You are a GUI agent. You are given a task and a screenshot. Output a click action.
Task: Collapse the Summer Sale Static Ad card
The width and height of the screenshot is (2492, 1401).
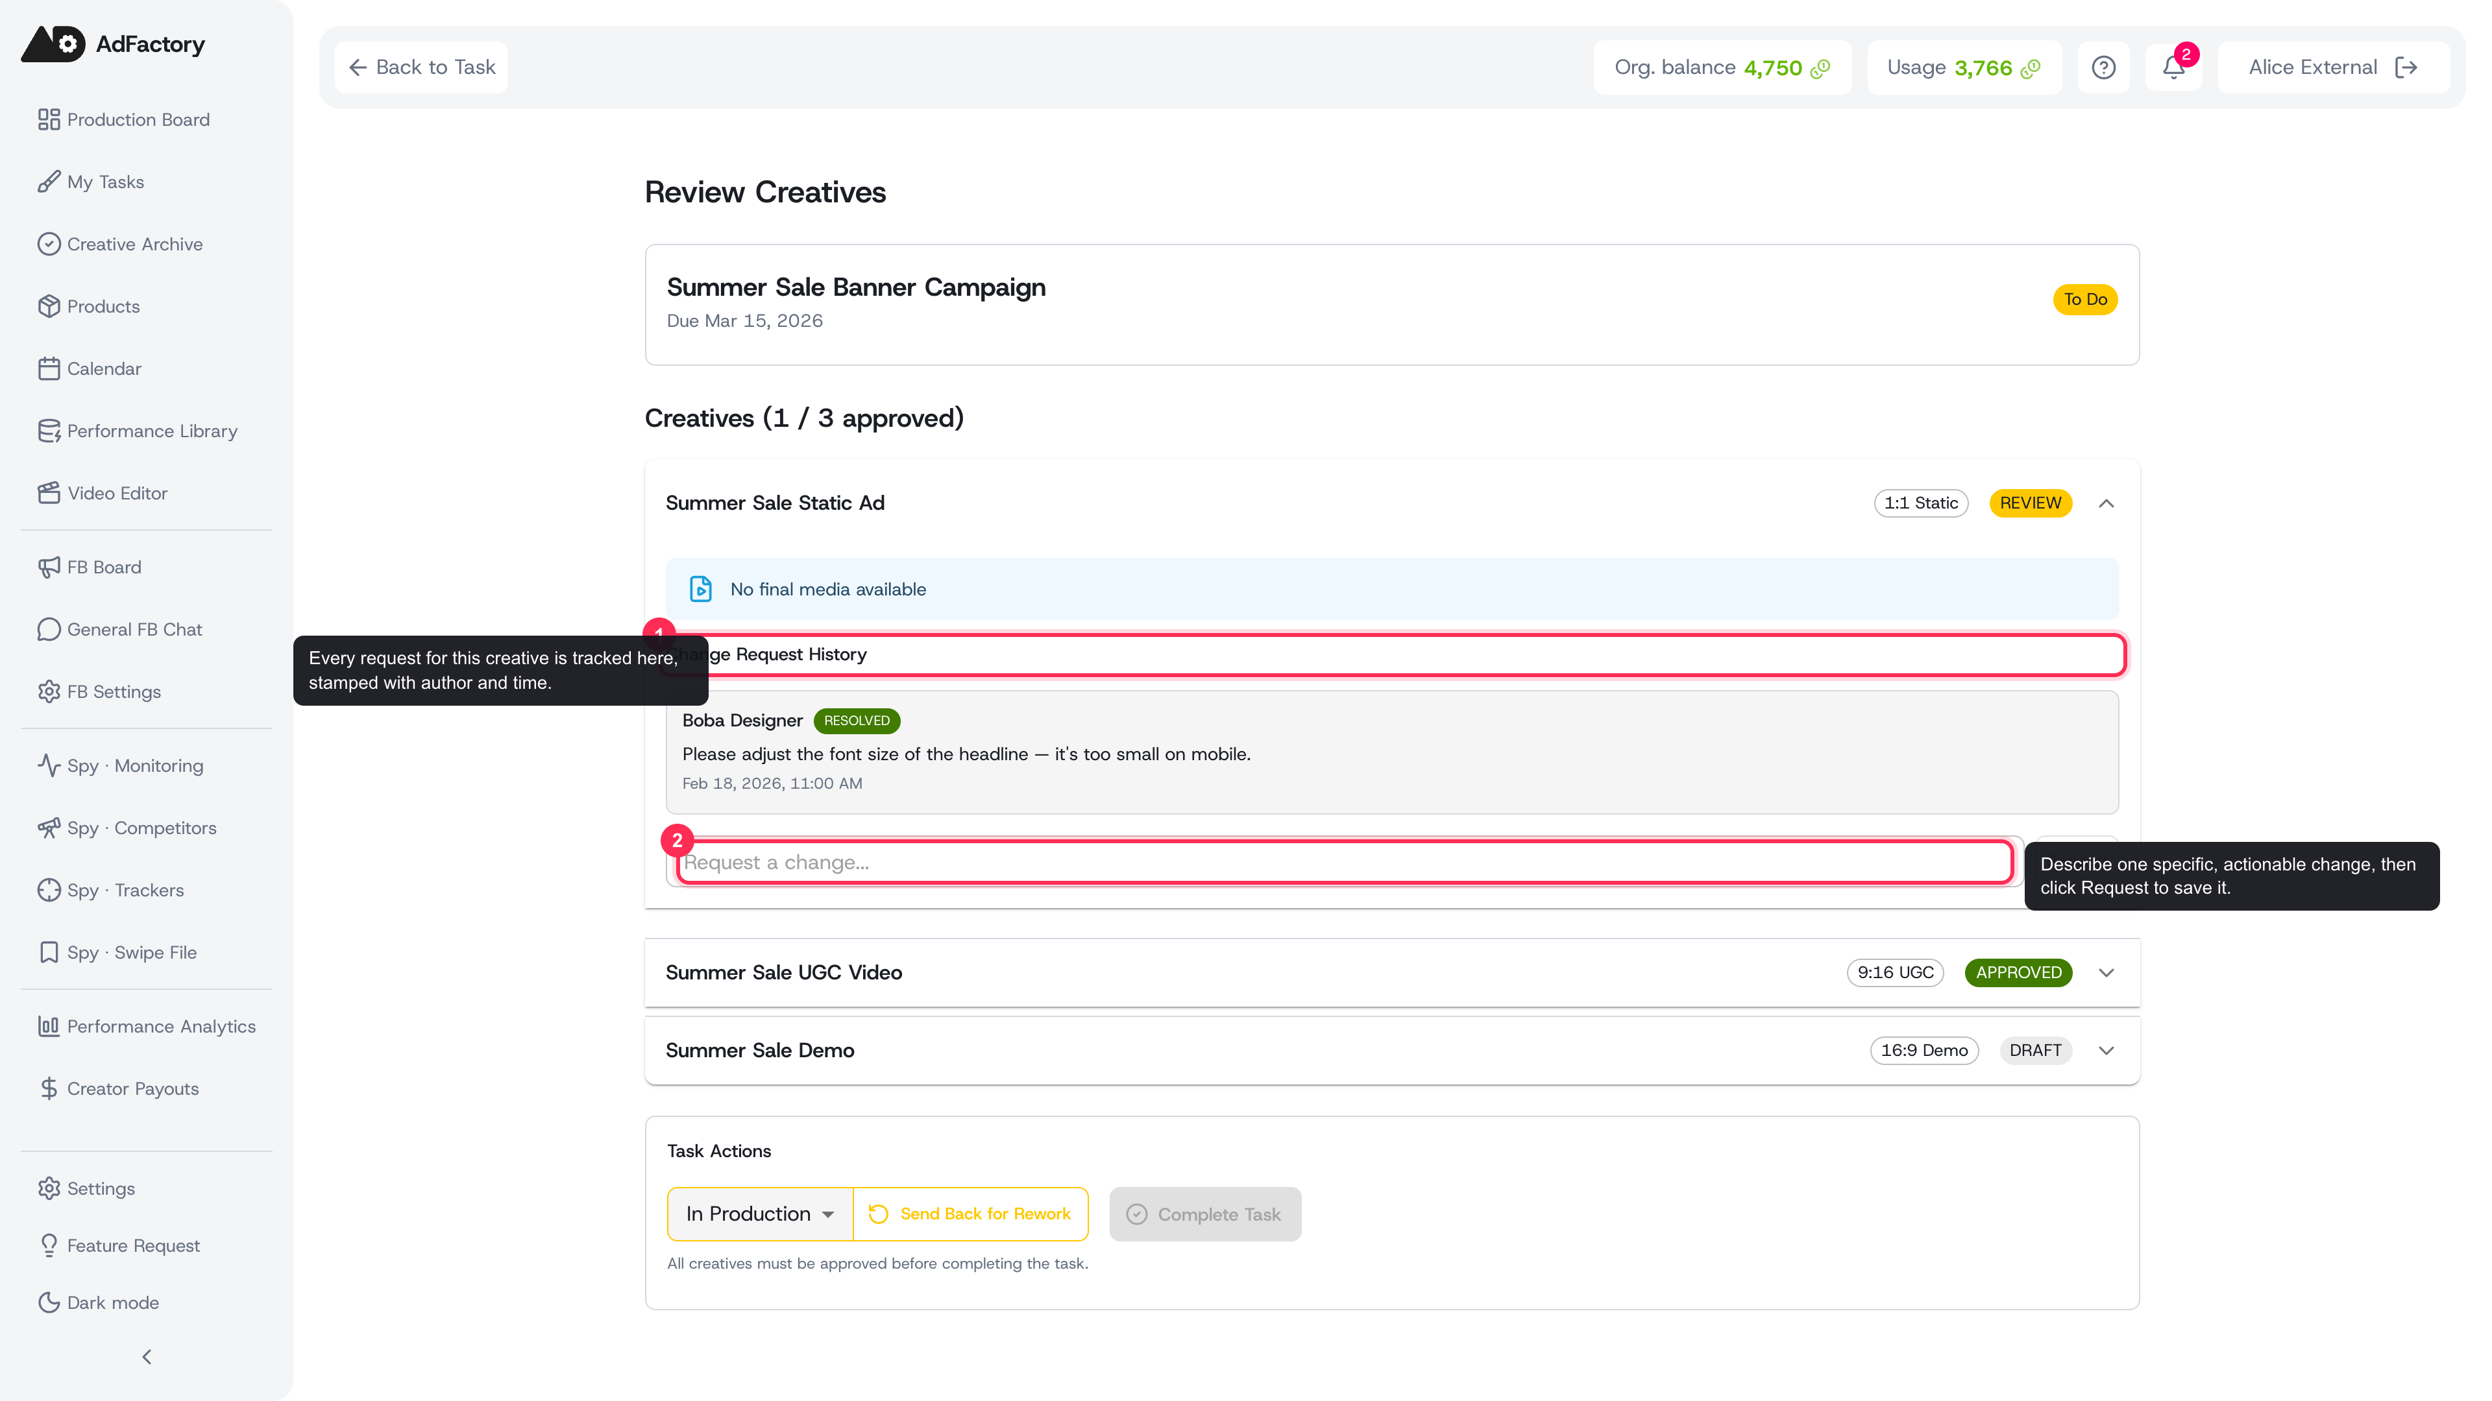[x=2106, y=503]
